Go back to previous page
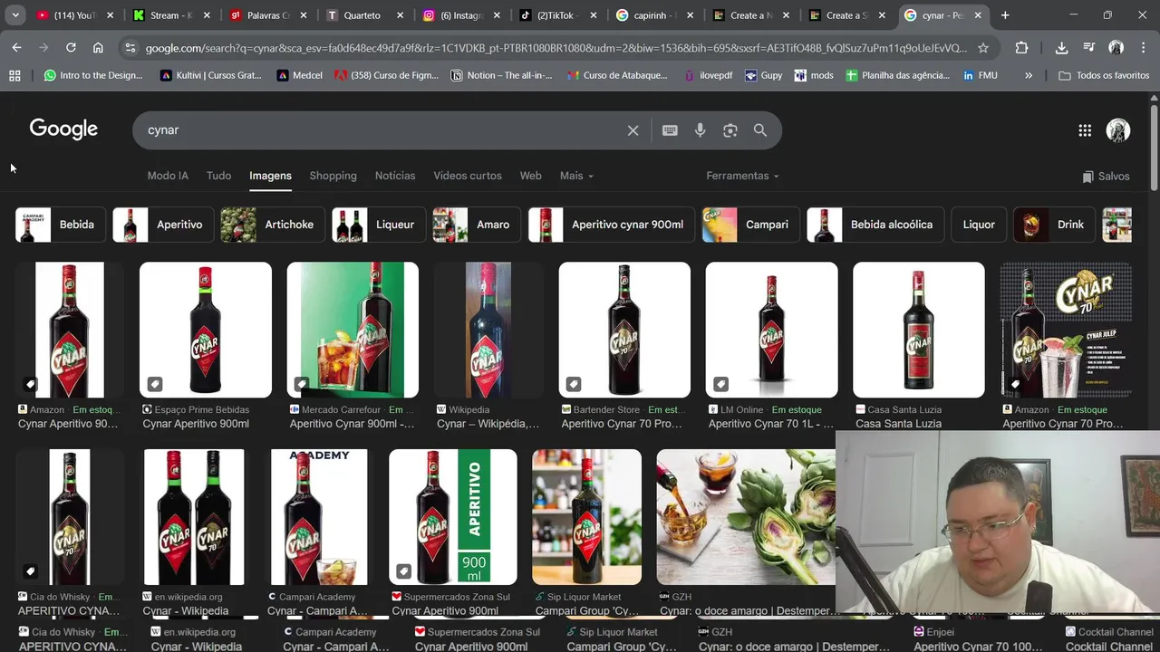1160x652 pixels. click(16, 47)
